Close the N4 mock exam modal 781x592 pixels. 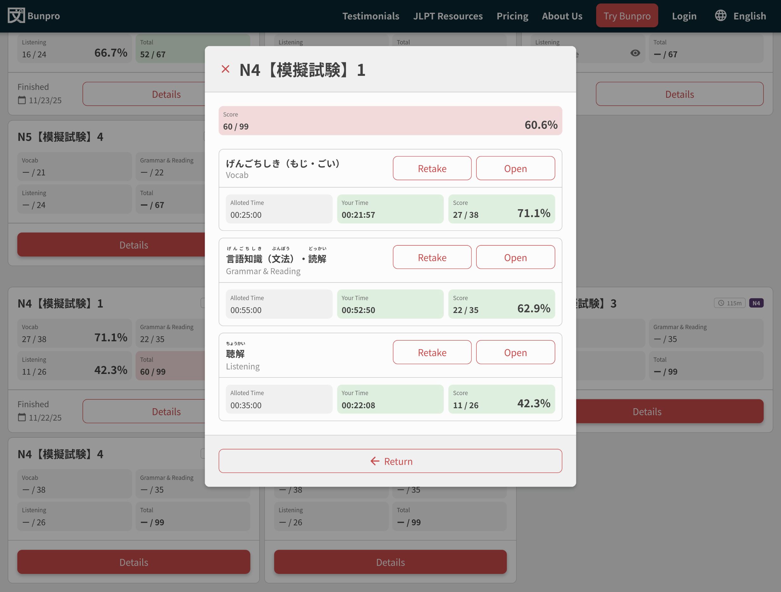226,69
